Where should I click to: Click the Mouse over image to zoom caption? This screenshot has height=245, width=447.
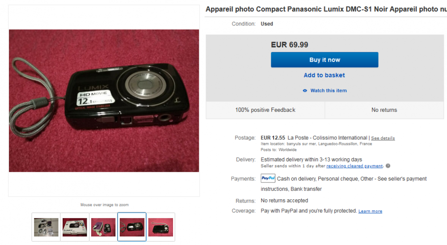[104, 205]
